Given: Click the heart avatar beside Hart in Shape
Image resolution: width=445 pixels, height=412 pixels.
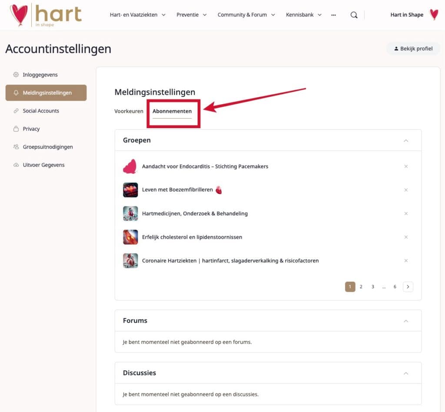Looking at the screenshot, I should coord(434,15).
